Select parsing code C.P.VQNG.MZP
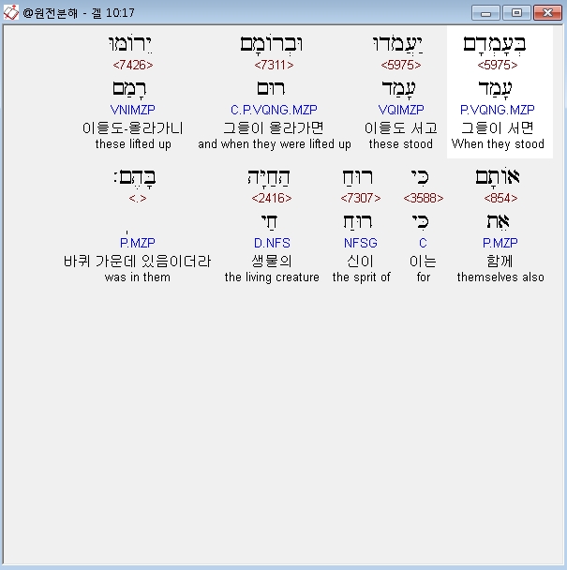The height and width of the screenshot is (570, 567). click(x=274, y=110)
